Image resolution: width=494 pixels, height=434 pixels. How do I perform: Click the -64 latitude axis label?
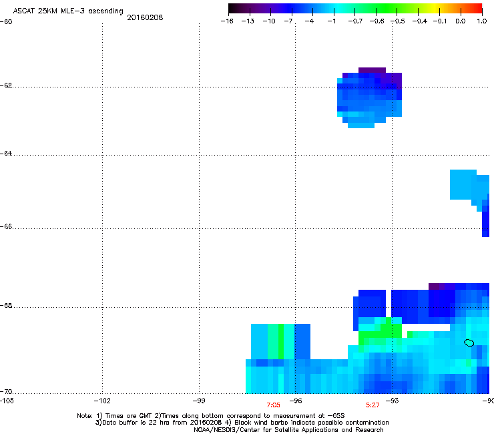pyautogui.click(x=6, y=154)
